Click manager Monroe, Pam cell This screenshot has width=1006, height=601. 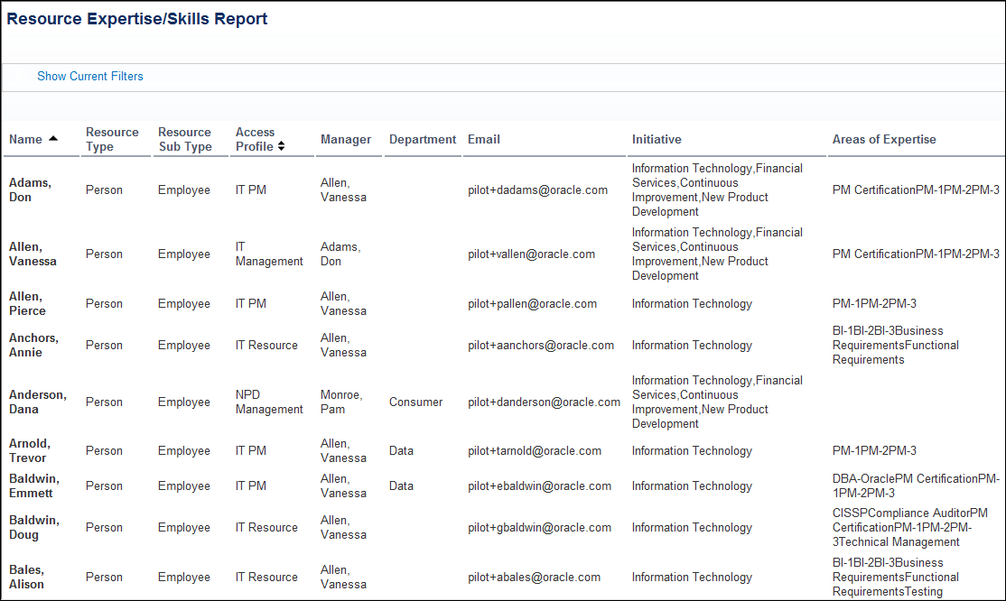(341, 402)
